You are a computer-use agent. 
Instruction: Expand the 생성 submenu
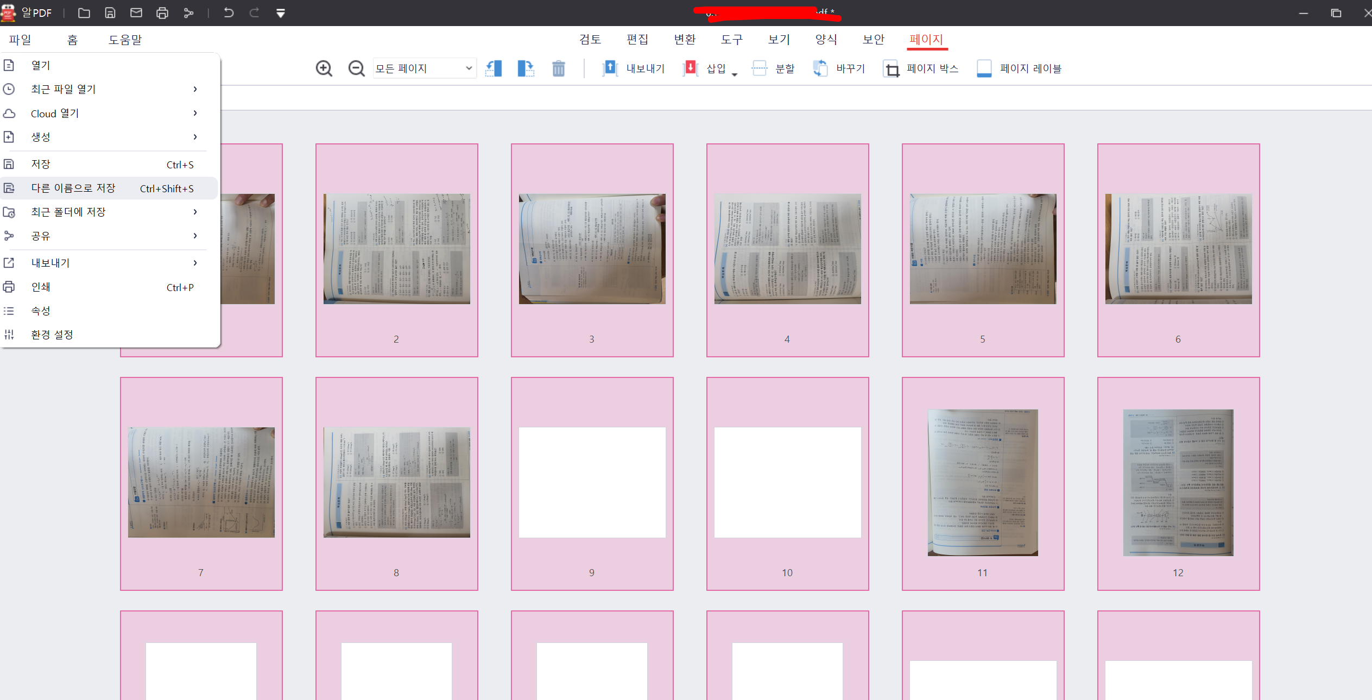(x=109, y=137)
